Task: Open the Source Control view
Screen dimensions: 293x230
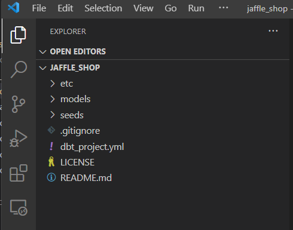Action: coord(19,104)
